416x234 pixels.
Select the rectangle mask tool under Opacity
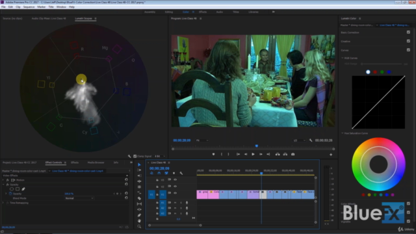18,189
